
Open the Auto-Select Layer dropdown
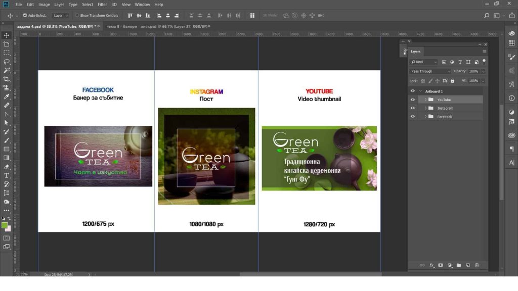[x=61, y=16]
